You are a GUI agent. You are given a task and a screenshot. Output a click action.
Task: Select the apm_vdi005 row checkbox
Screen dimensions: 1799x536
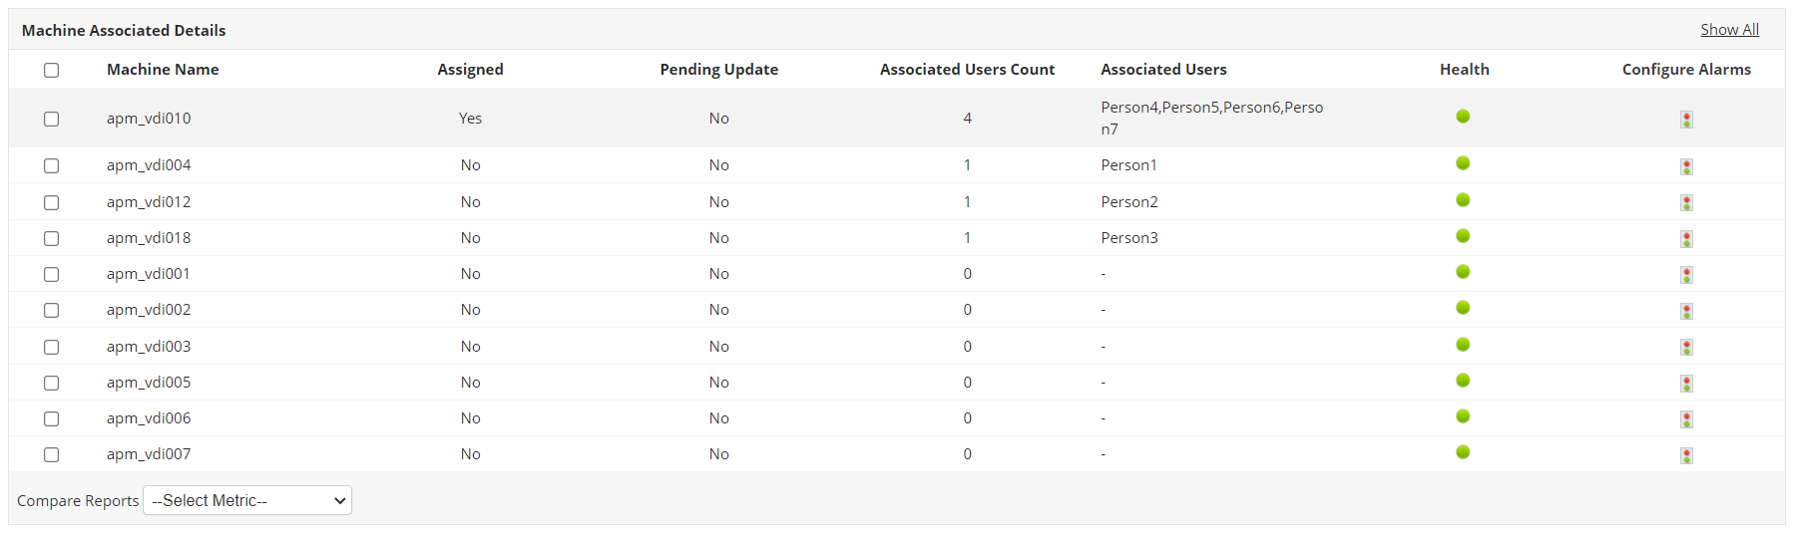pos(52,383)
